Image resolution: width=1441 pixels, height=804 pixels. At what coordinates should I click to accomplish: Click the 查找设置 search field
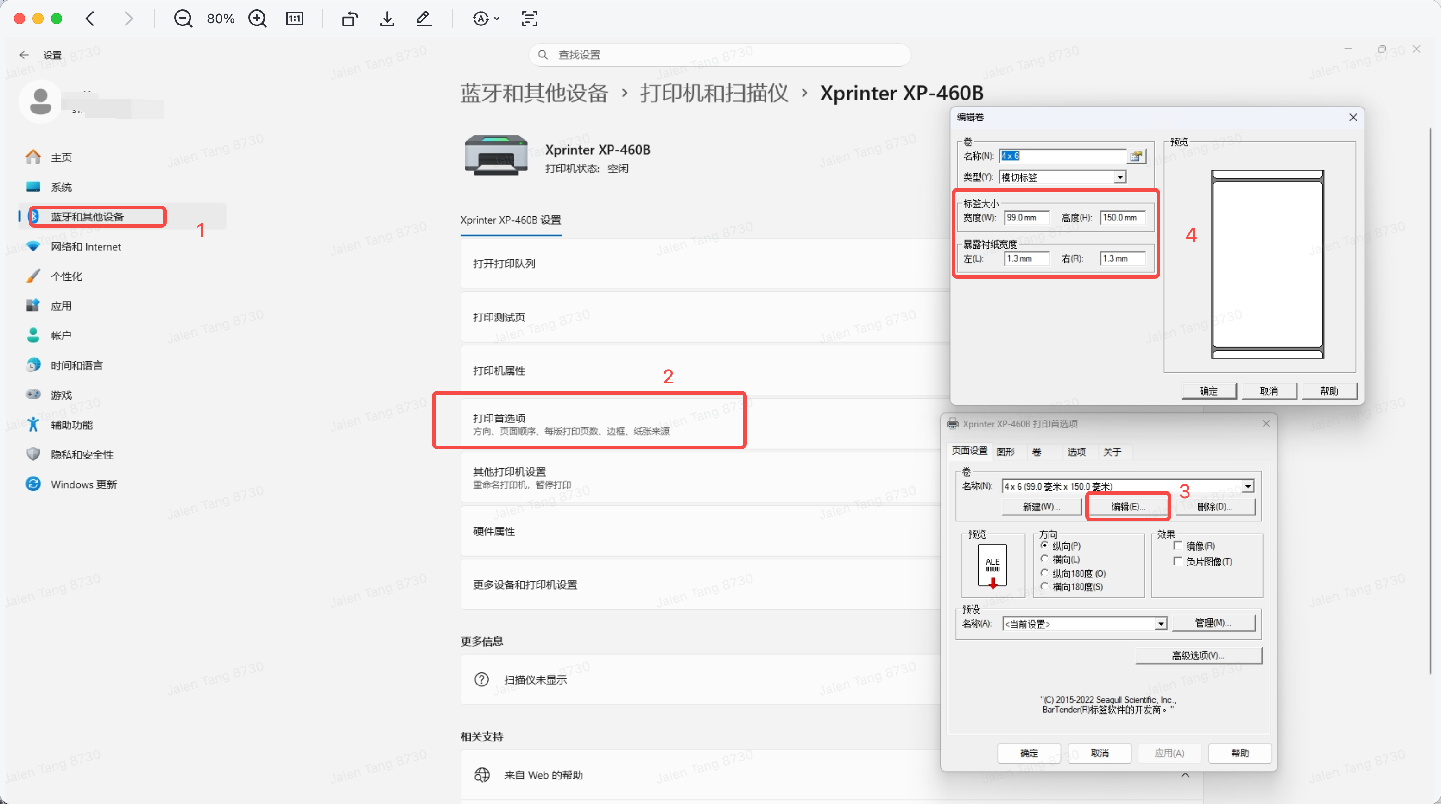coord(720,55)
